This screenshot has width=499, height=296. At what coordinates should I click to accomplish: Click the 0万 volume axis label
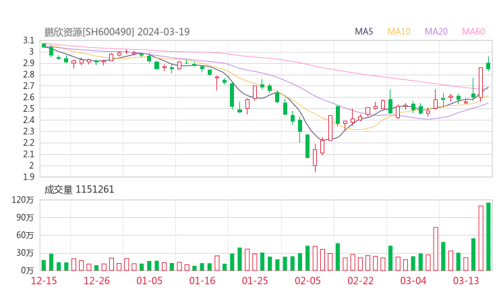click(28, 270)
